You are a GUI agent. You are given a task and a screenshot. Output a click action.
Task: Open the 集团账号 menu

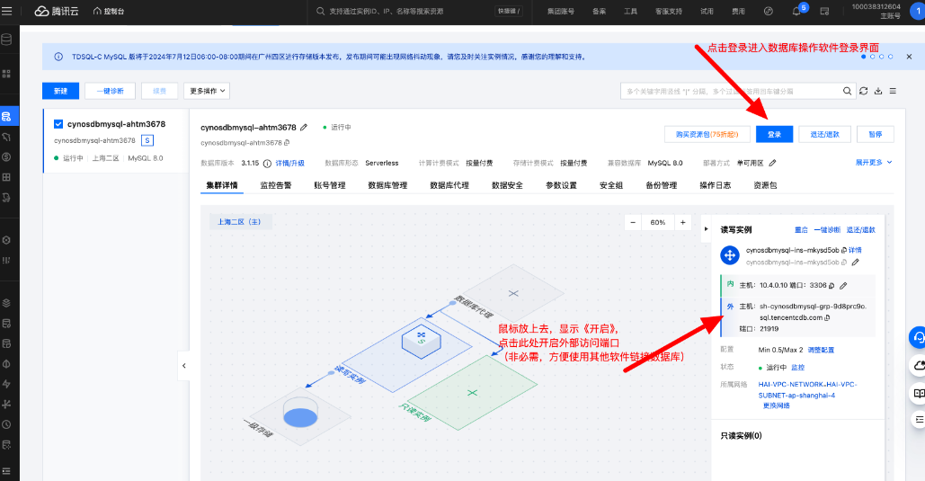coord(560,11)
